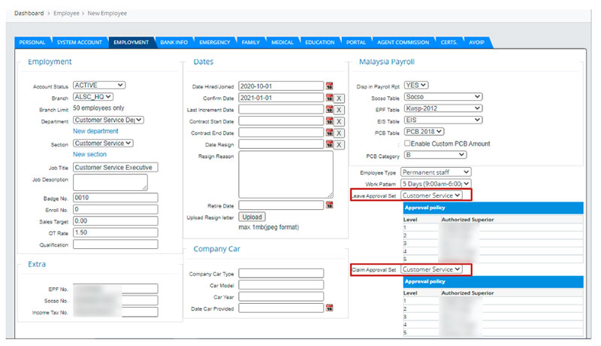Clear the Date Resign field with X
601x346 pixels.
click(x=340, y=144)
